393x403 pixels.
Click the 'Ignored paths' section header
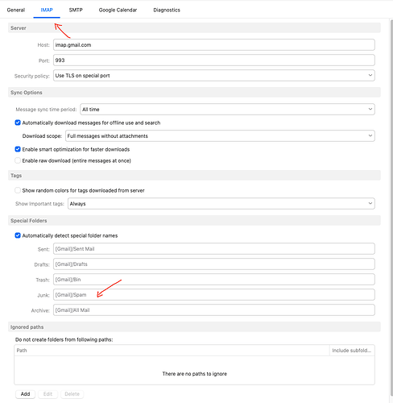(x=194, y=327)
